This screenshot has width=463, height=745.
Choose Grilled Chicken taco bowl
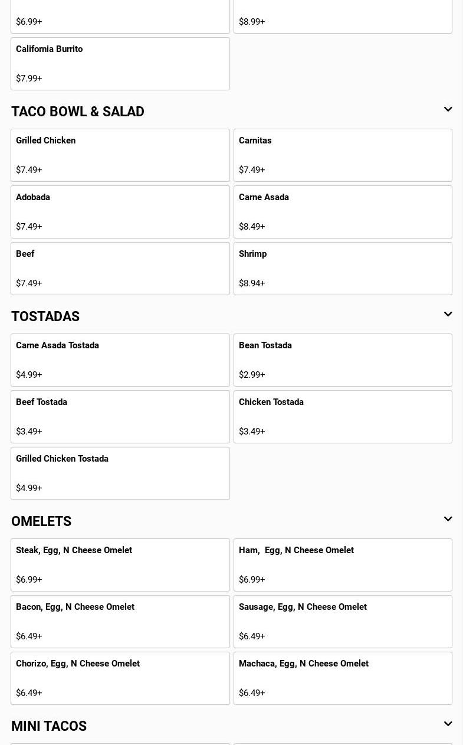120,155
